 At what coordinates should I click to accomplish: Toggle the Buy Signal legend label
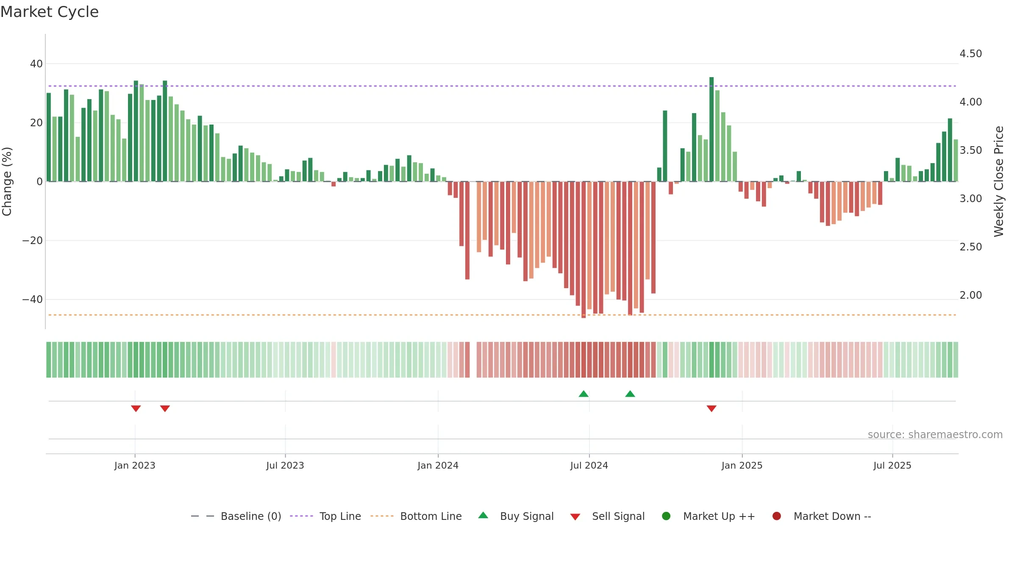[x=527, y=516]
